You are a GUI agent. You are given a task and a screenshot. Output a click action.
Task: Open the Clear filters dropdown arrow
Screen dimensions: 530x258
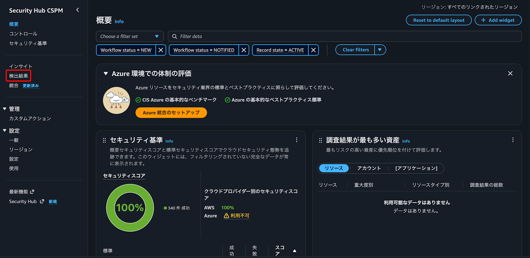coord(380,50)
